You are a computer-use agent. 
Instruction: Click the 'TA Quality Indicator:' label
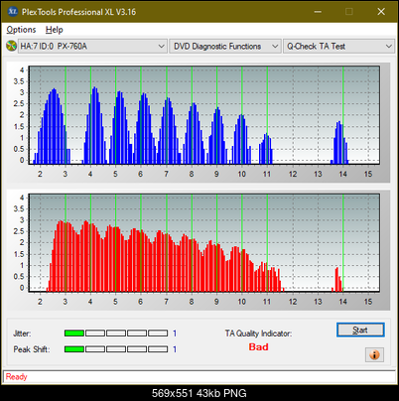[x=258, y=334]
